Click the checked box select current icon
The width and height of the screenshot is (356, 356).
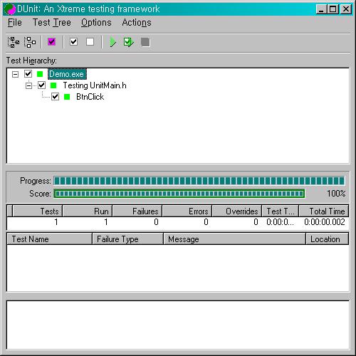click(x=73, y=42)
